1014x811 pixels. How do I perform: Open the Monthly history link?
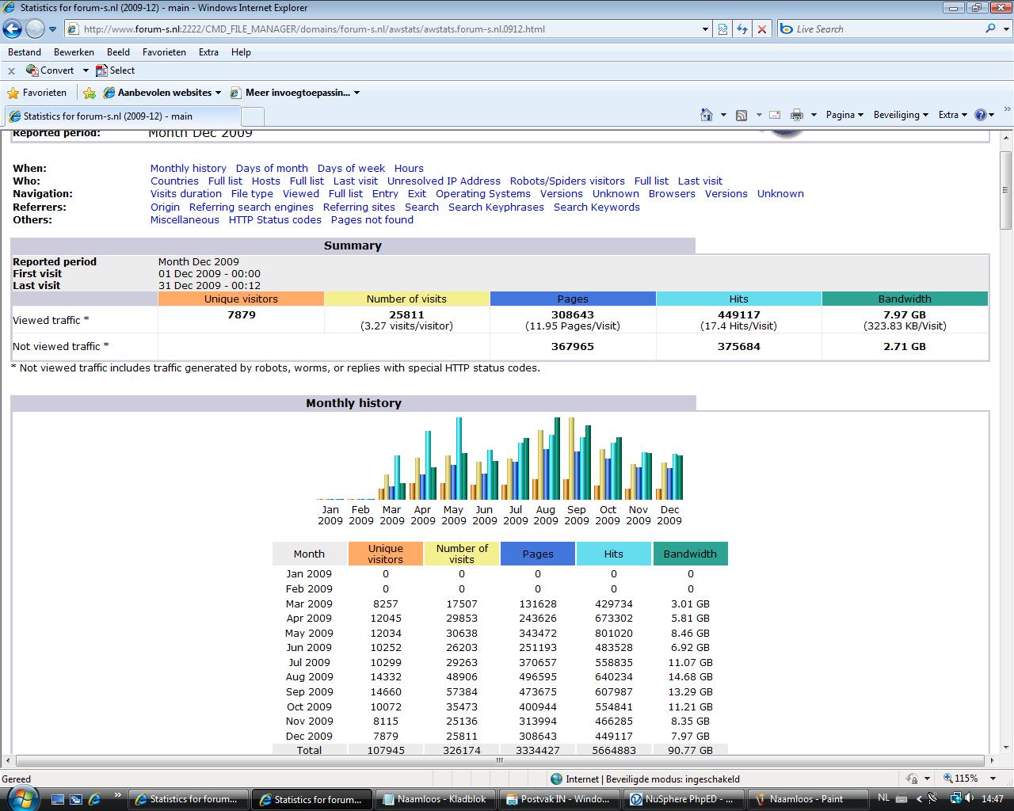click(189, 168)
